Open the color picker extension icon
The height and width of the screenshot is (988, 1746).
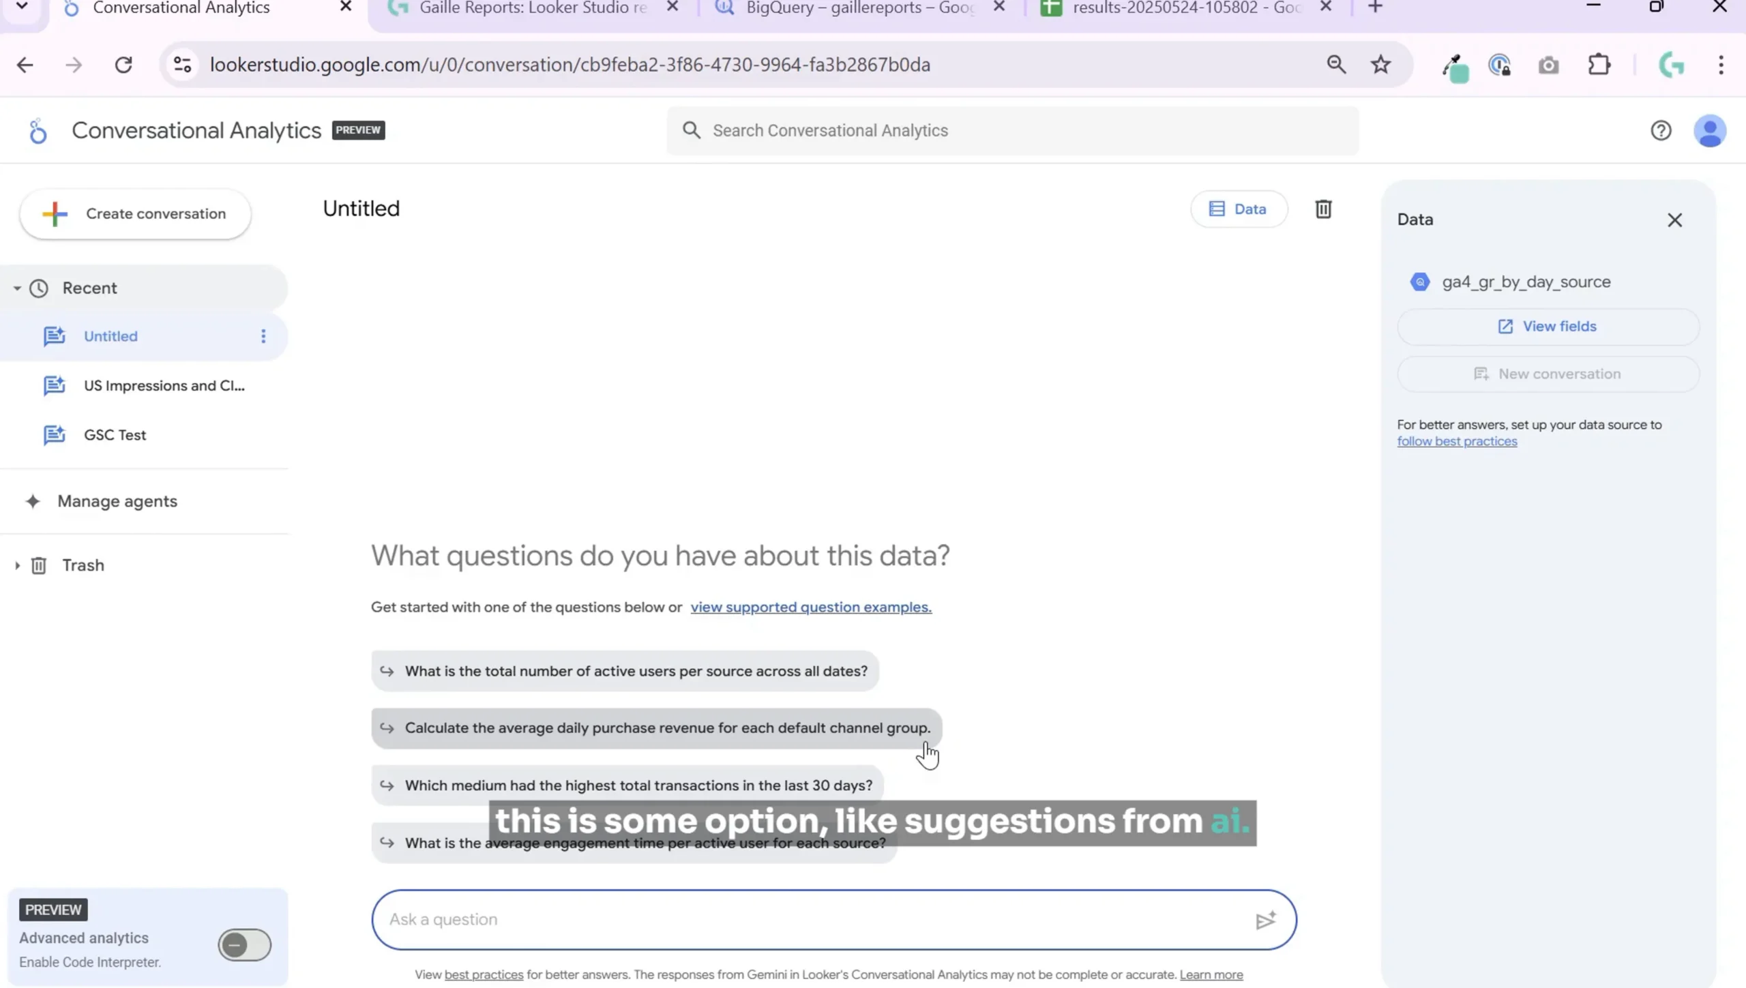pyautogui.click(x=1455, y=68)
